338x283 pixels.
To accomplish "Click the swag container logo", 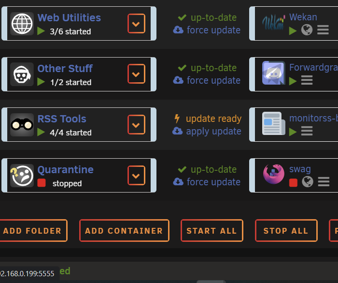I will click(274, 174).
